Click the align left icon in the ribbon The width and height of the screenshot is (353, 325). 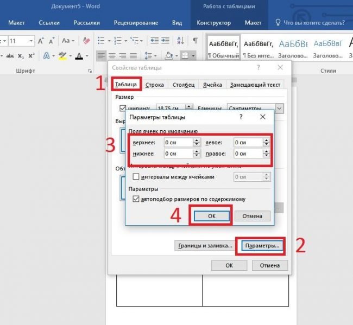(x=101, y=56)
